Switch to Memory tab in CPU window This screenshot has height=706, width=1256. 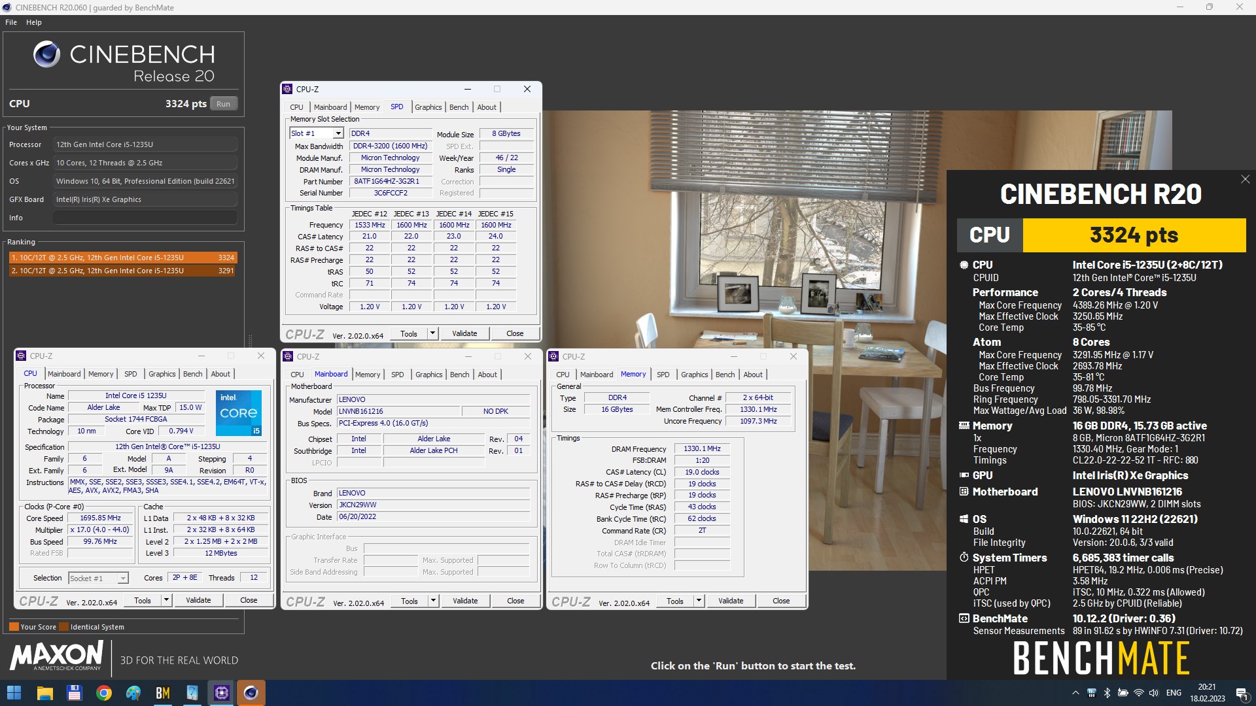[101, 374]
